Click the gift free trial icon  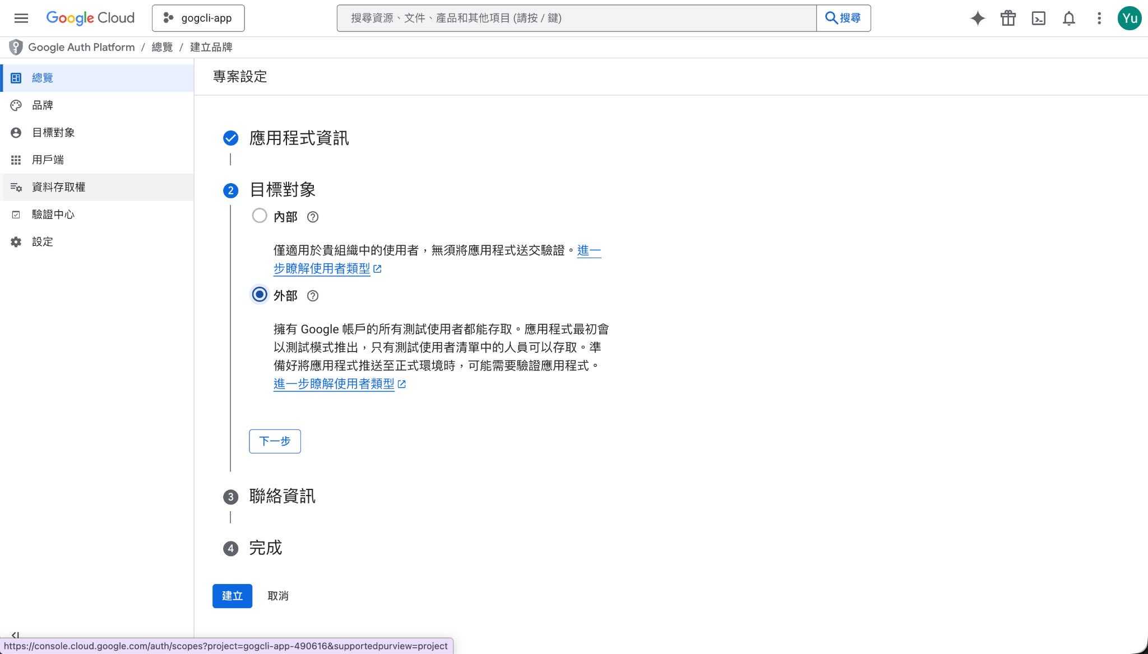1008,18
